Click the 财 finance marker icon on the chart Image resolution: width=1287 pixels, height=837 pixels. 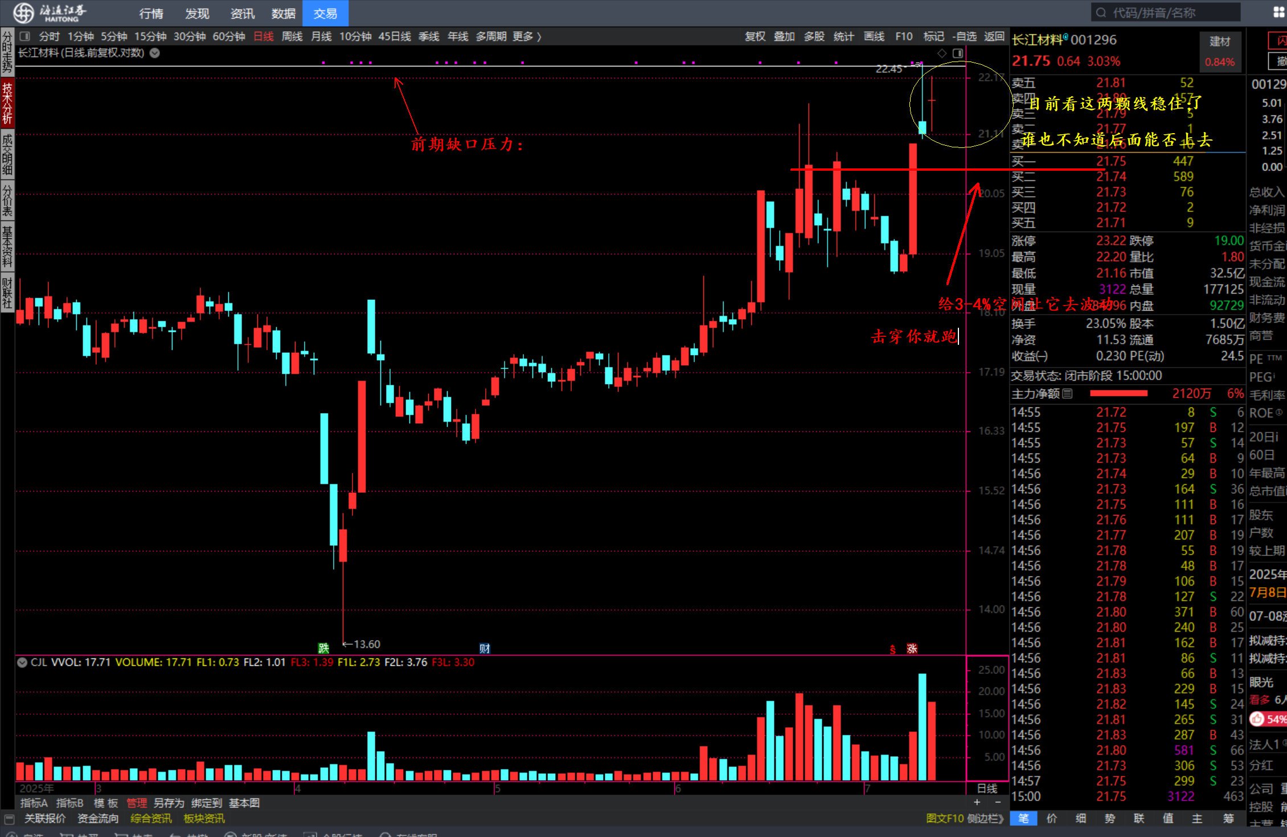tap(485, 648)
